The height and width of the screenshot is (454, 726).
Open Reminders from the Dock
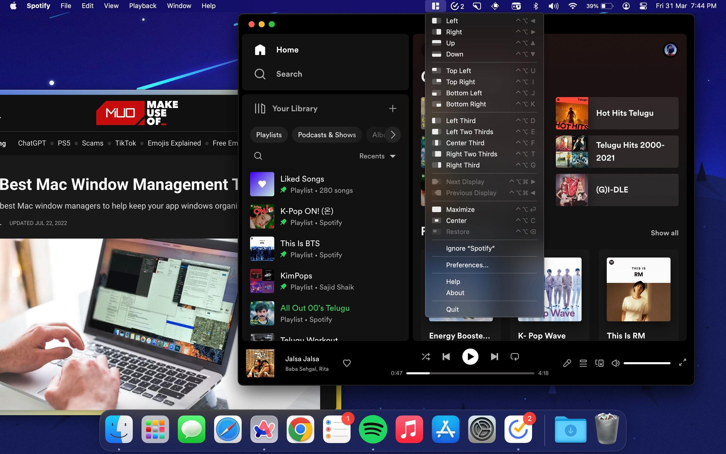pos(337,429)
